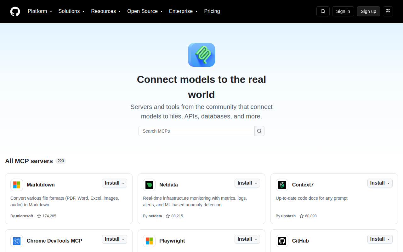Screen dimensions: 403x252
Task: Open the Chrome DevTools MCP server page
Action: [54, 241]
